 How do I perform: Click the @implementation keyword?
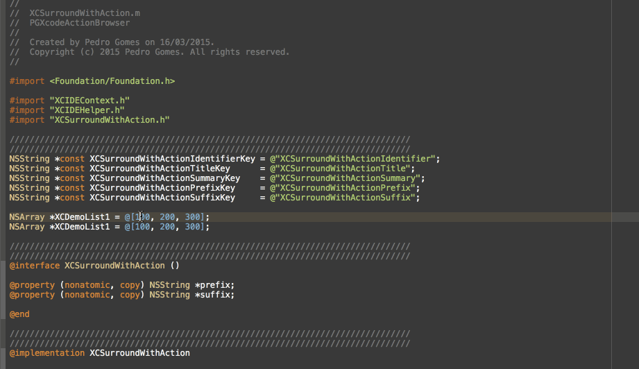coord(47,353)
